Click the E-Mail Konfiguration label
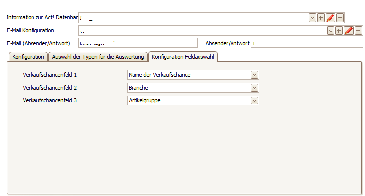The width and height of the screenshot is (365, 196). 31,30
